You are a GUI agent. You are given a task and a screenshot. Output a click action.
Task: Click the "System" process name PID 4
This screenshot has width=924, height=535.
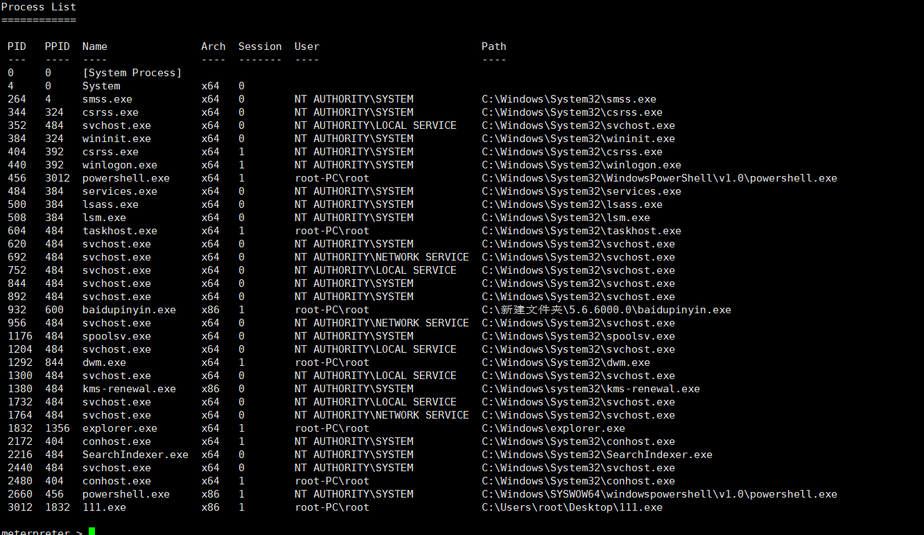pos(101,86)
